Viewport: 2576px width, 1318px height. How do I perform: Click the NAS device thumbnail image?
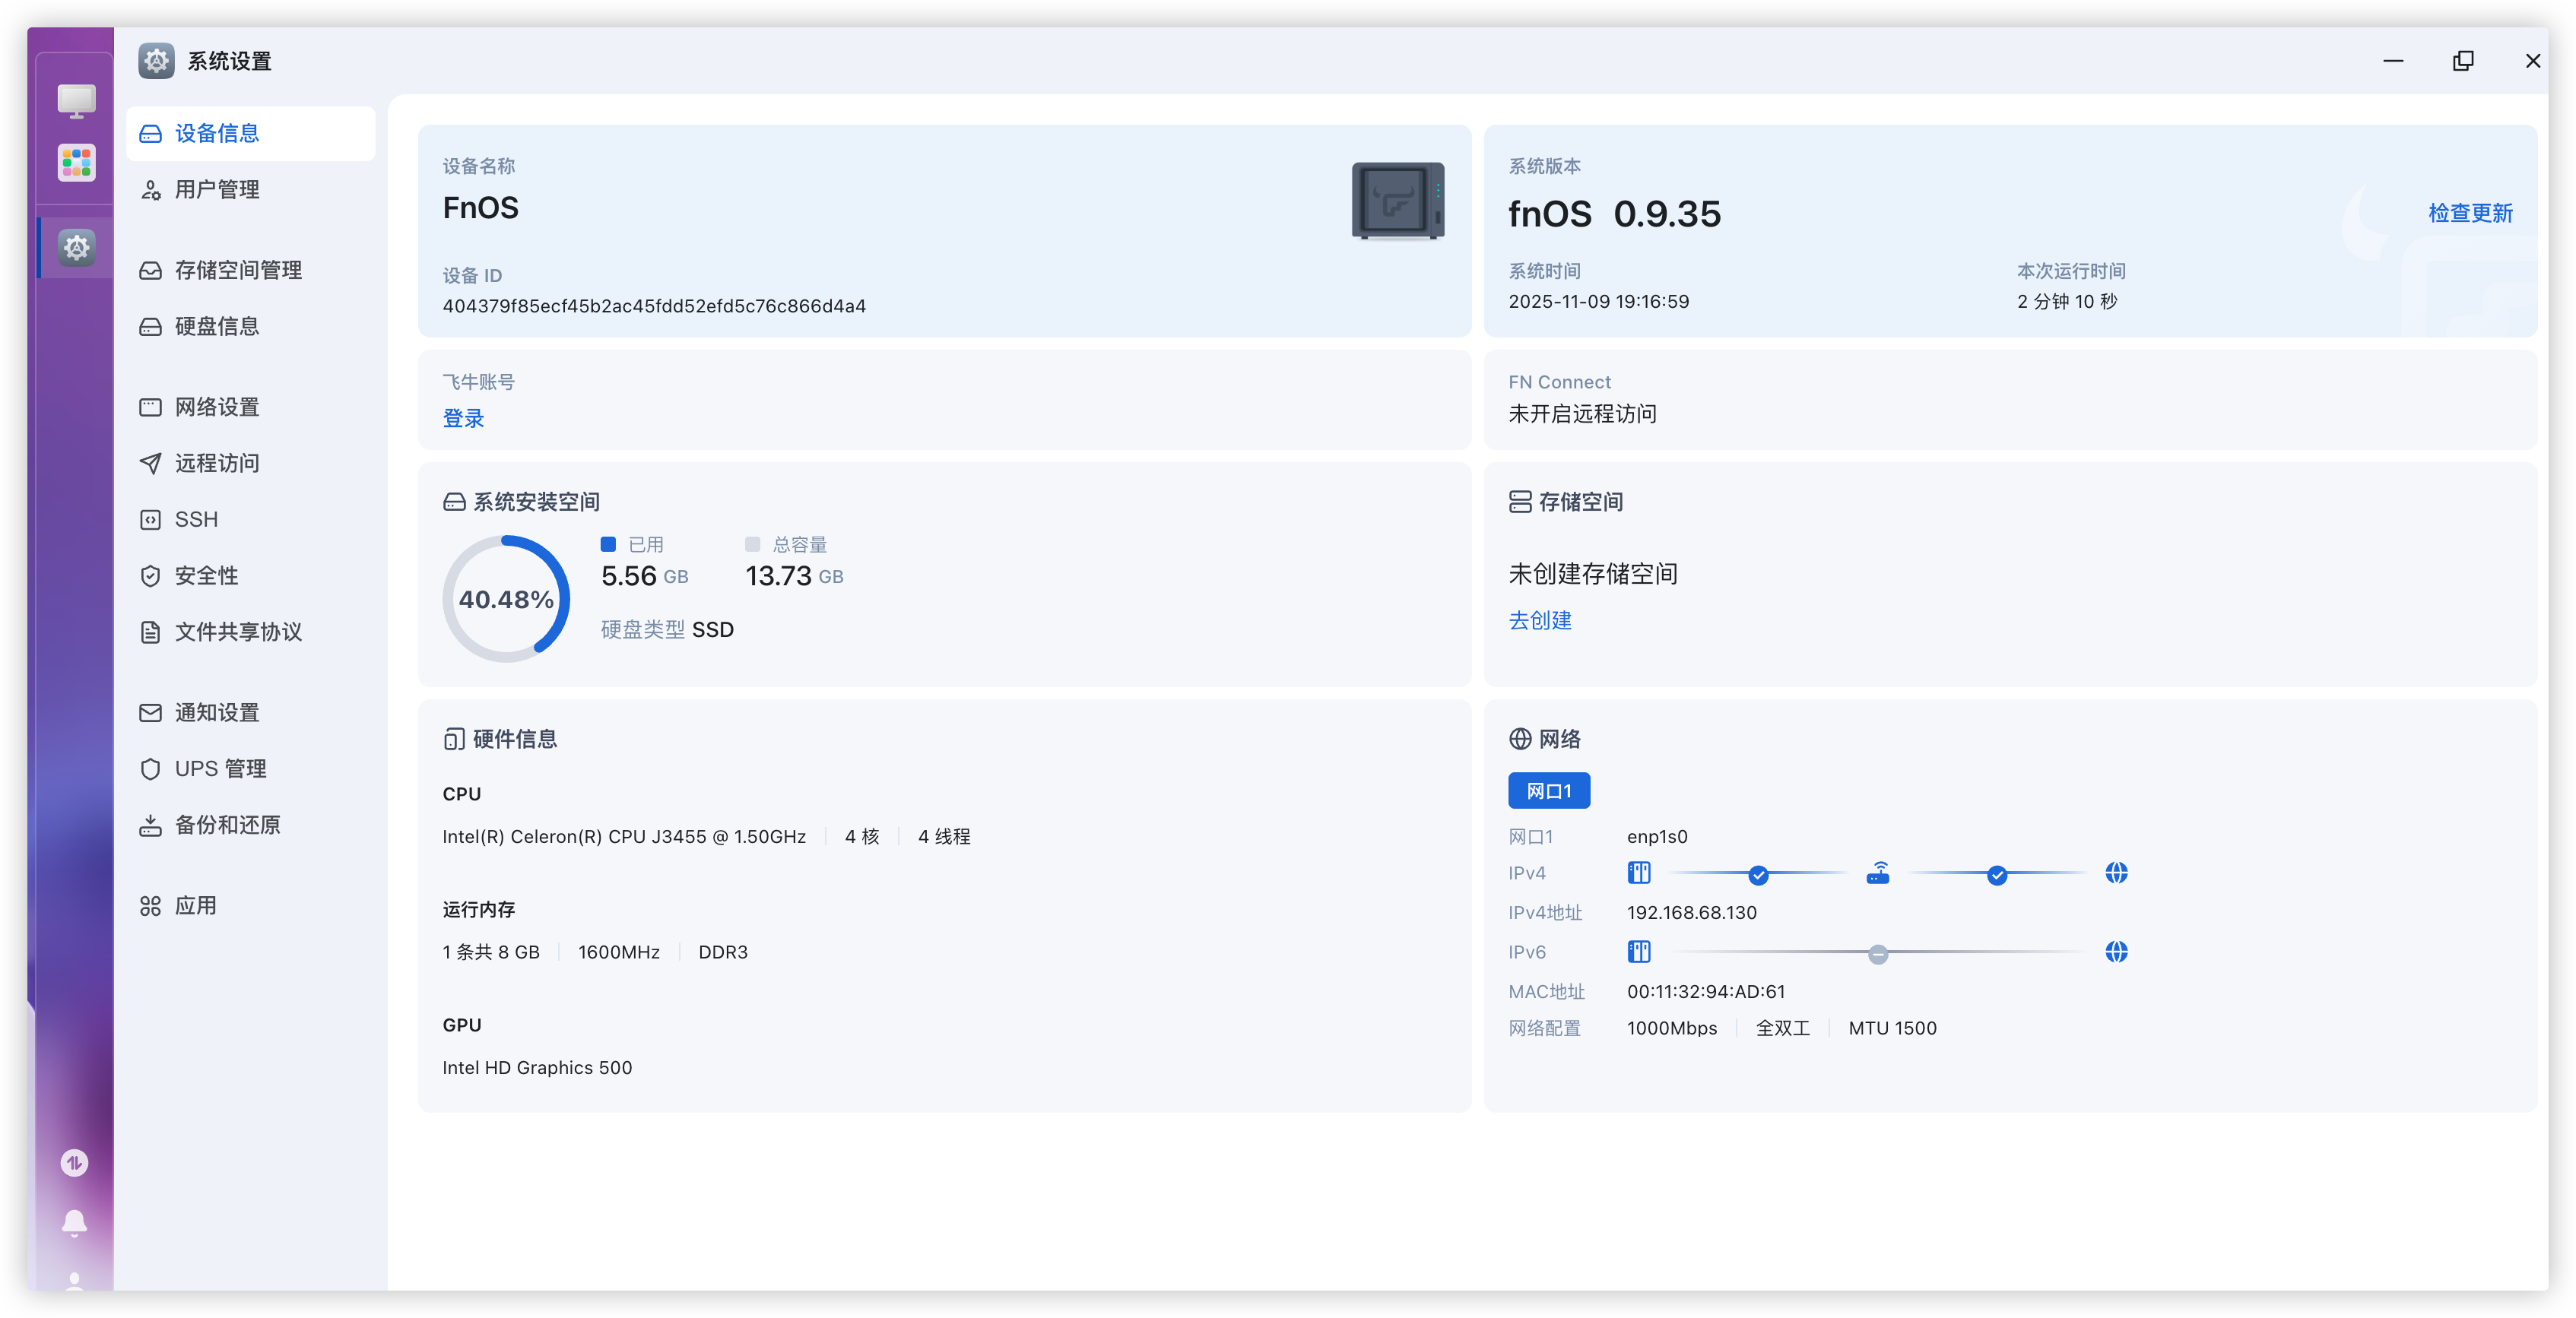[x=1397, y=201]
